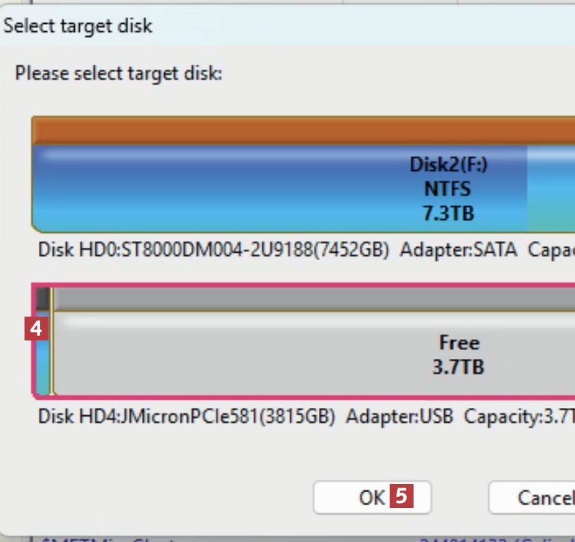Click the OK button
The width and height of the screenshot is (575, 542).
tap(371, 498)
